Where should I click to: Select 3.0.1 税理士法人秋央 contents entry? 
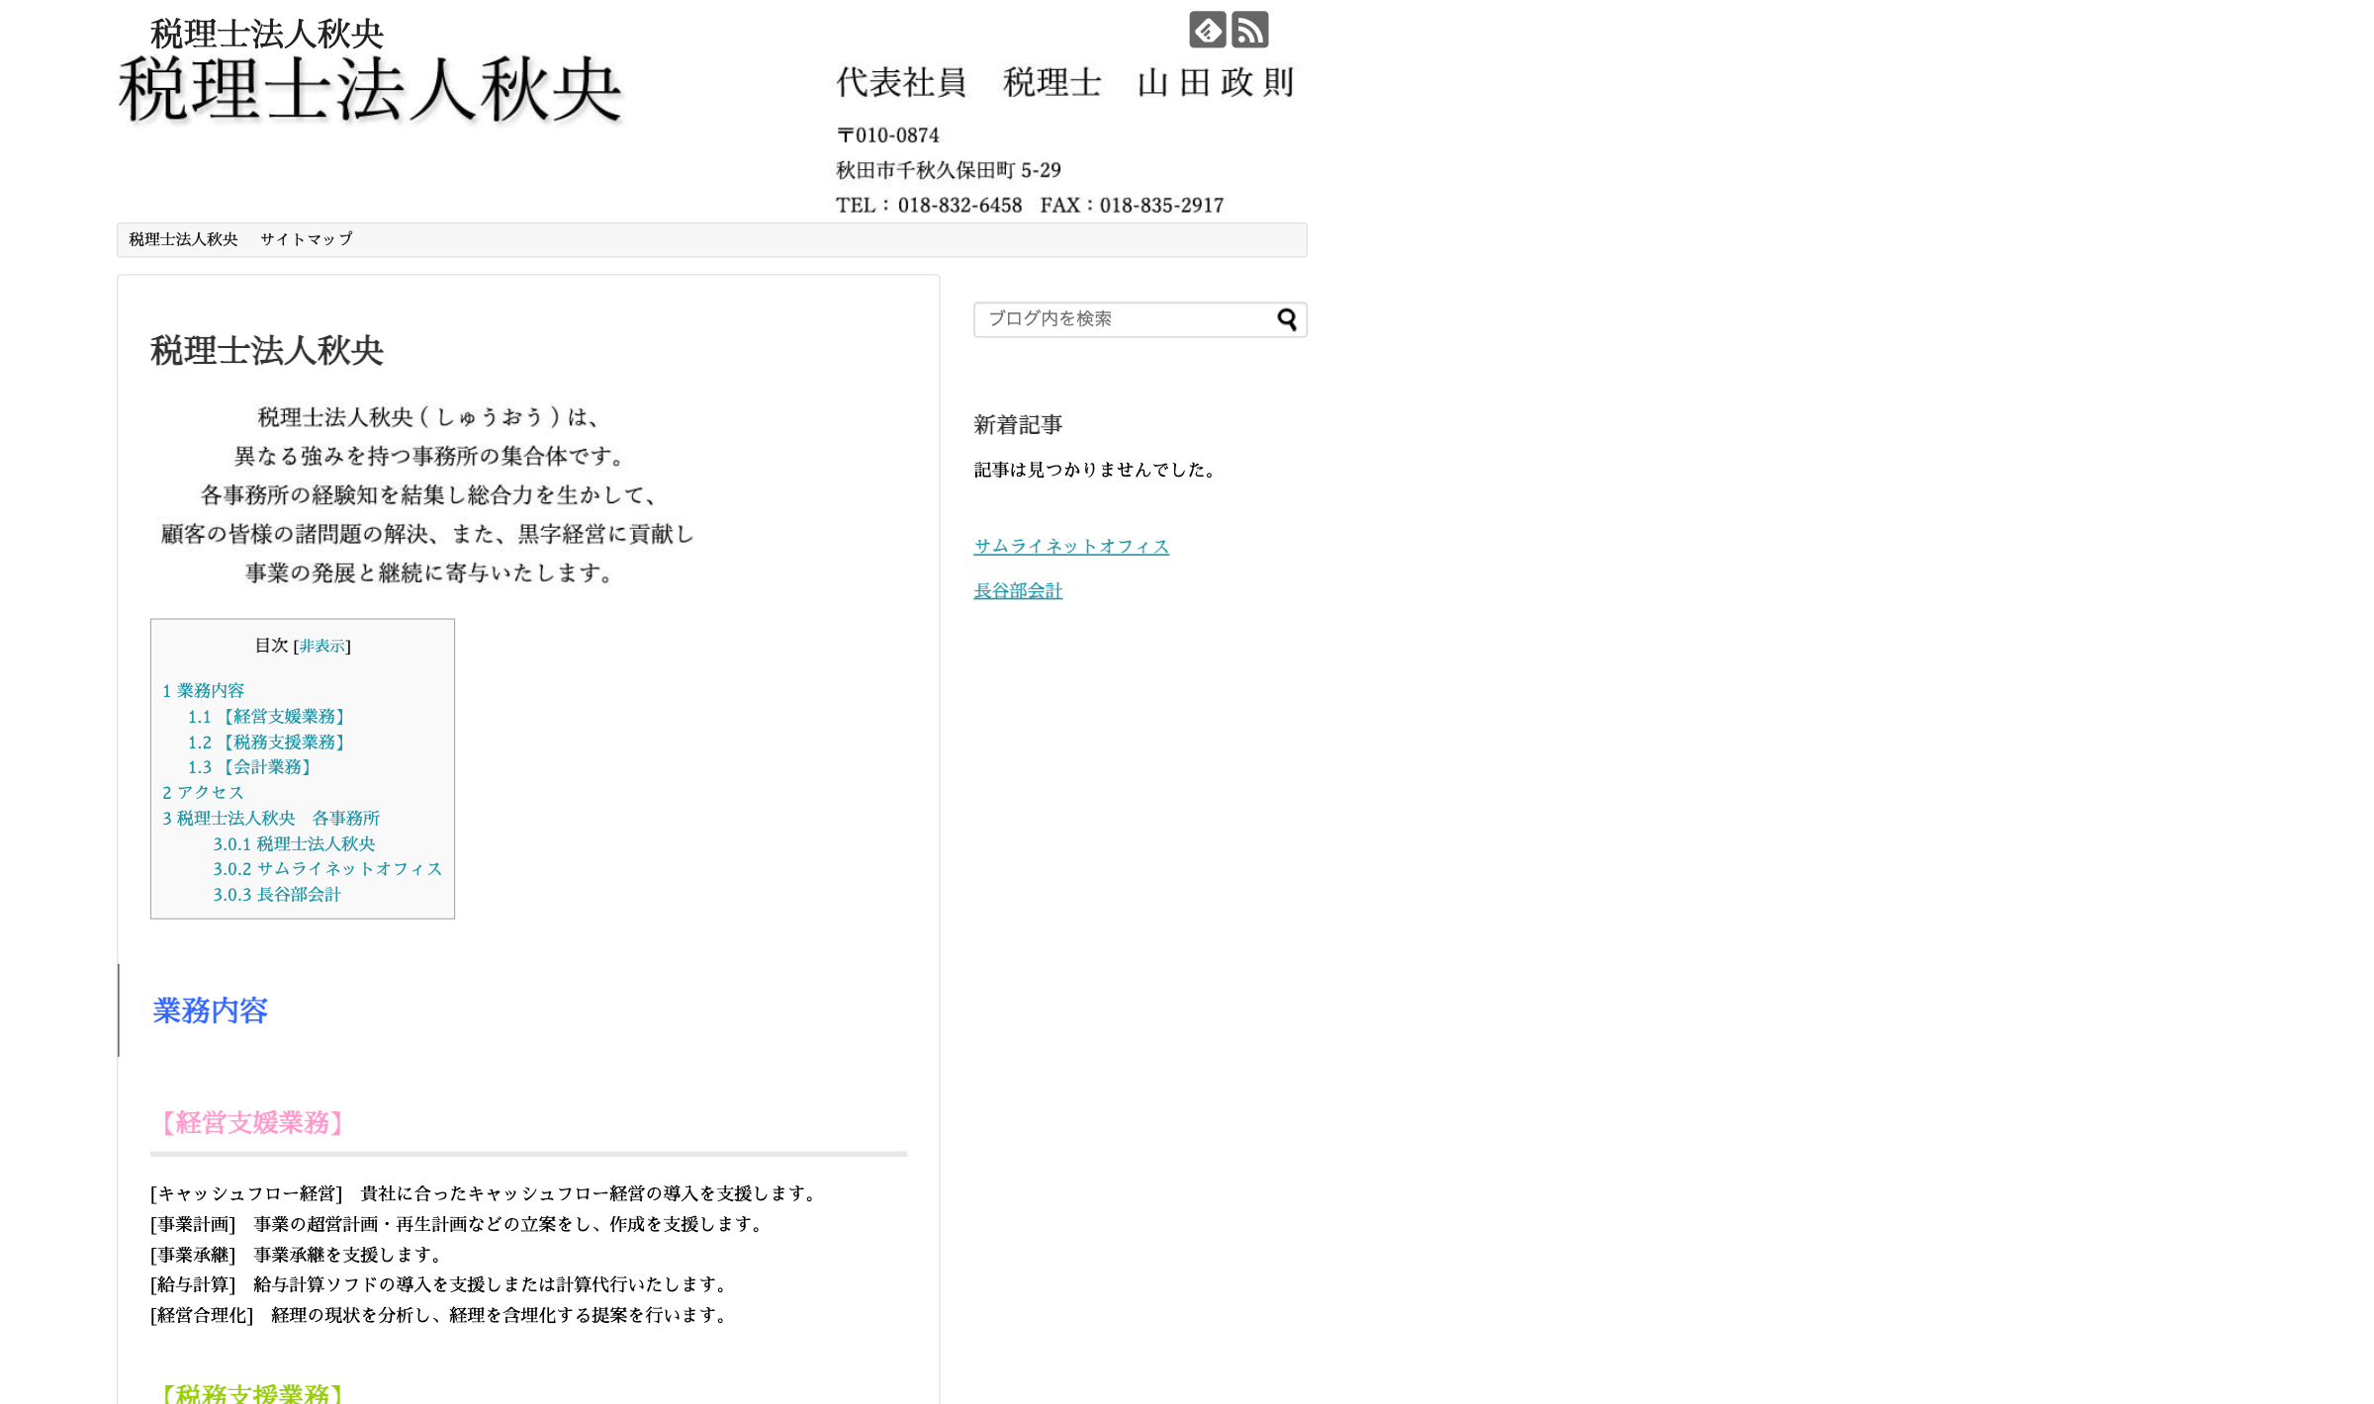294,844
